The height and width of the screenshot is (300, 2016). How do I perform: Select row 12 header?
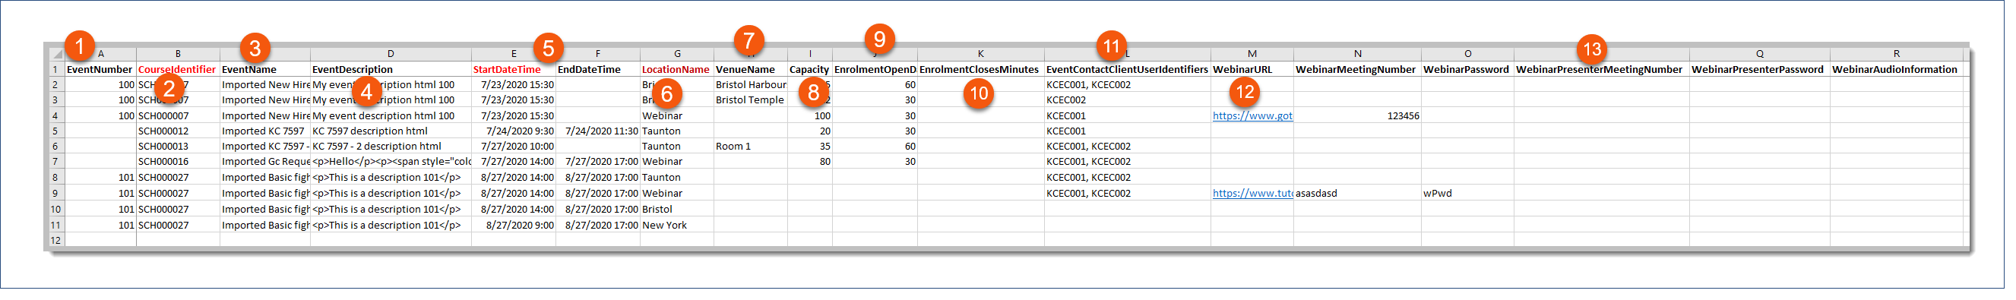coord(56,241)
